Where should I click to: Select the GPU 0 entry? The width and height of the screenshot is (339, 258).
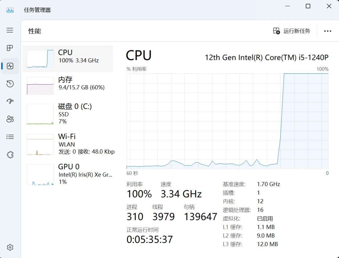pyautogui.click(x=68, y=174)
